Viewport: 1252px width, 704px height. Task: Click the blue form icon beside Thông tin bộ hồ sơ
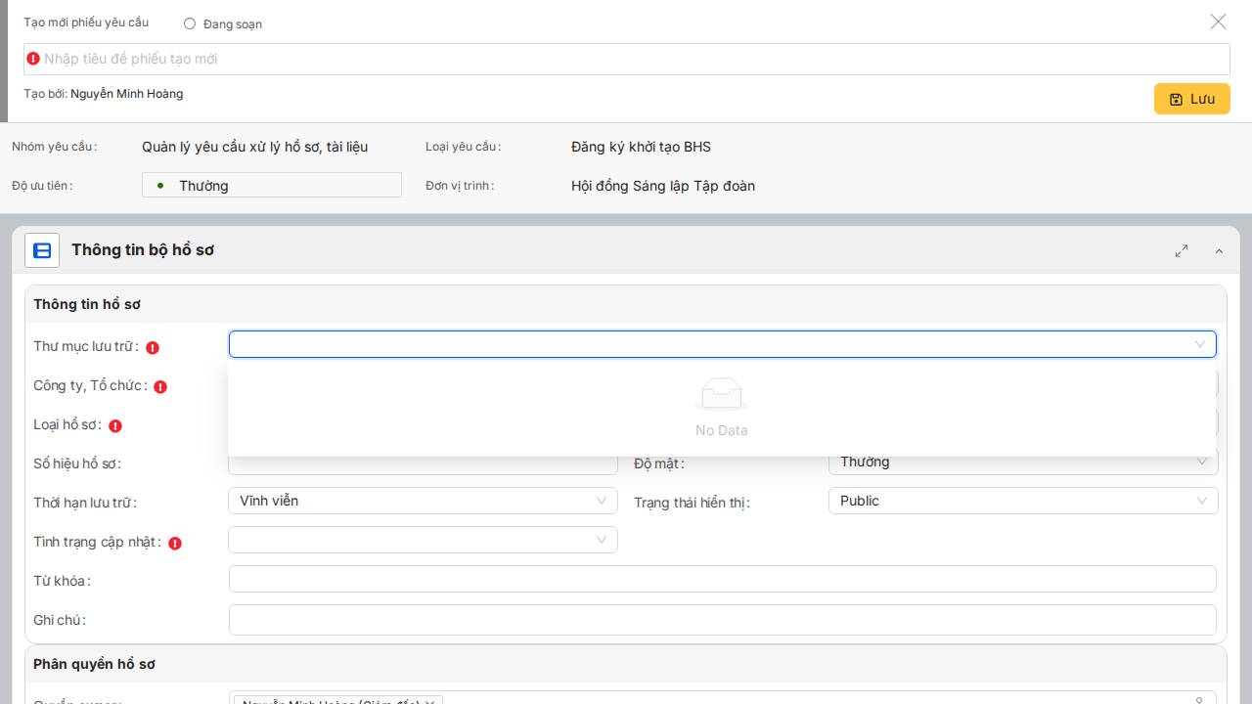tap(42, 250)
